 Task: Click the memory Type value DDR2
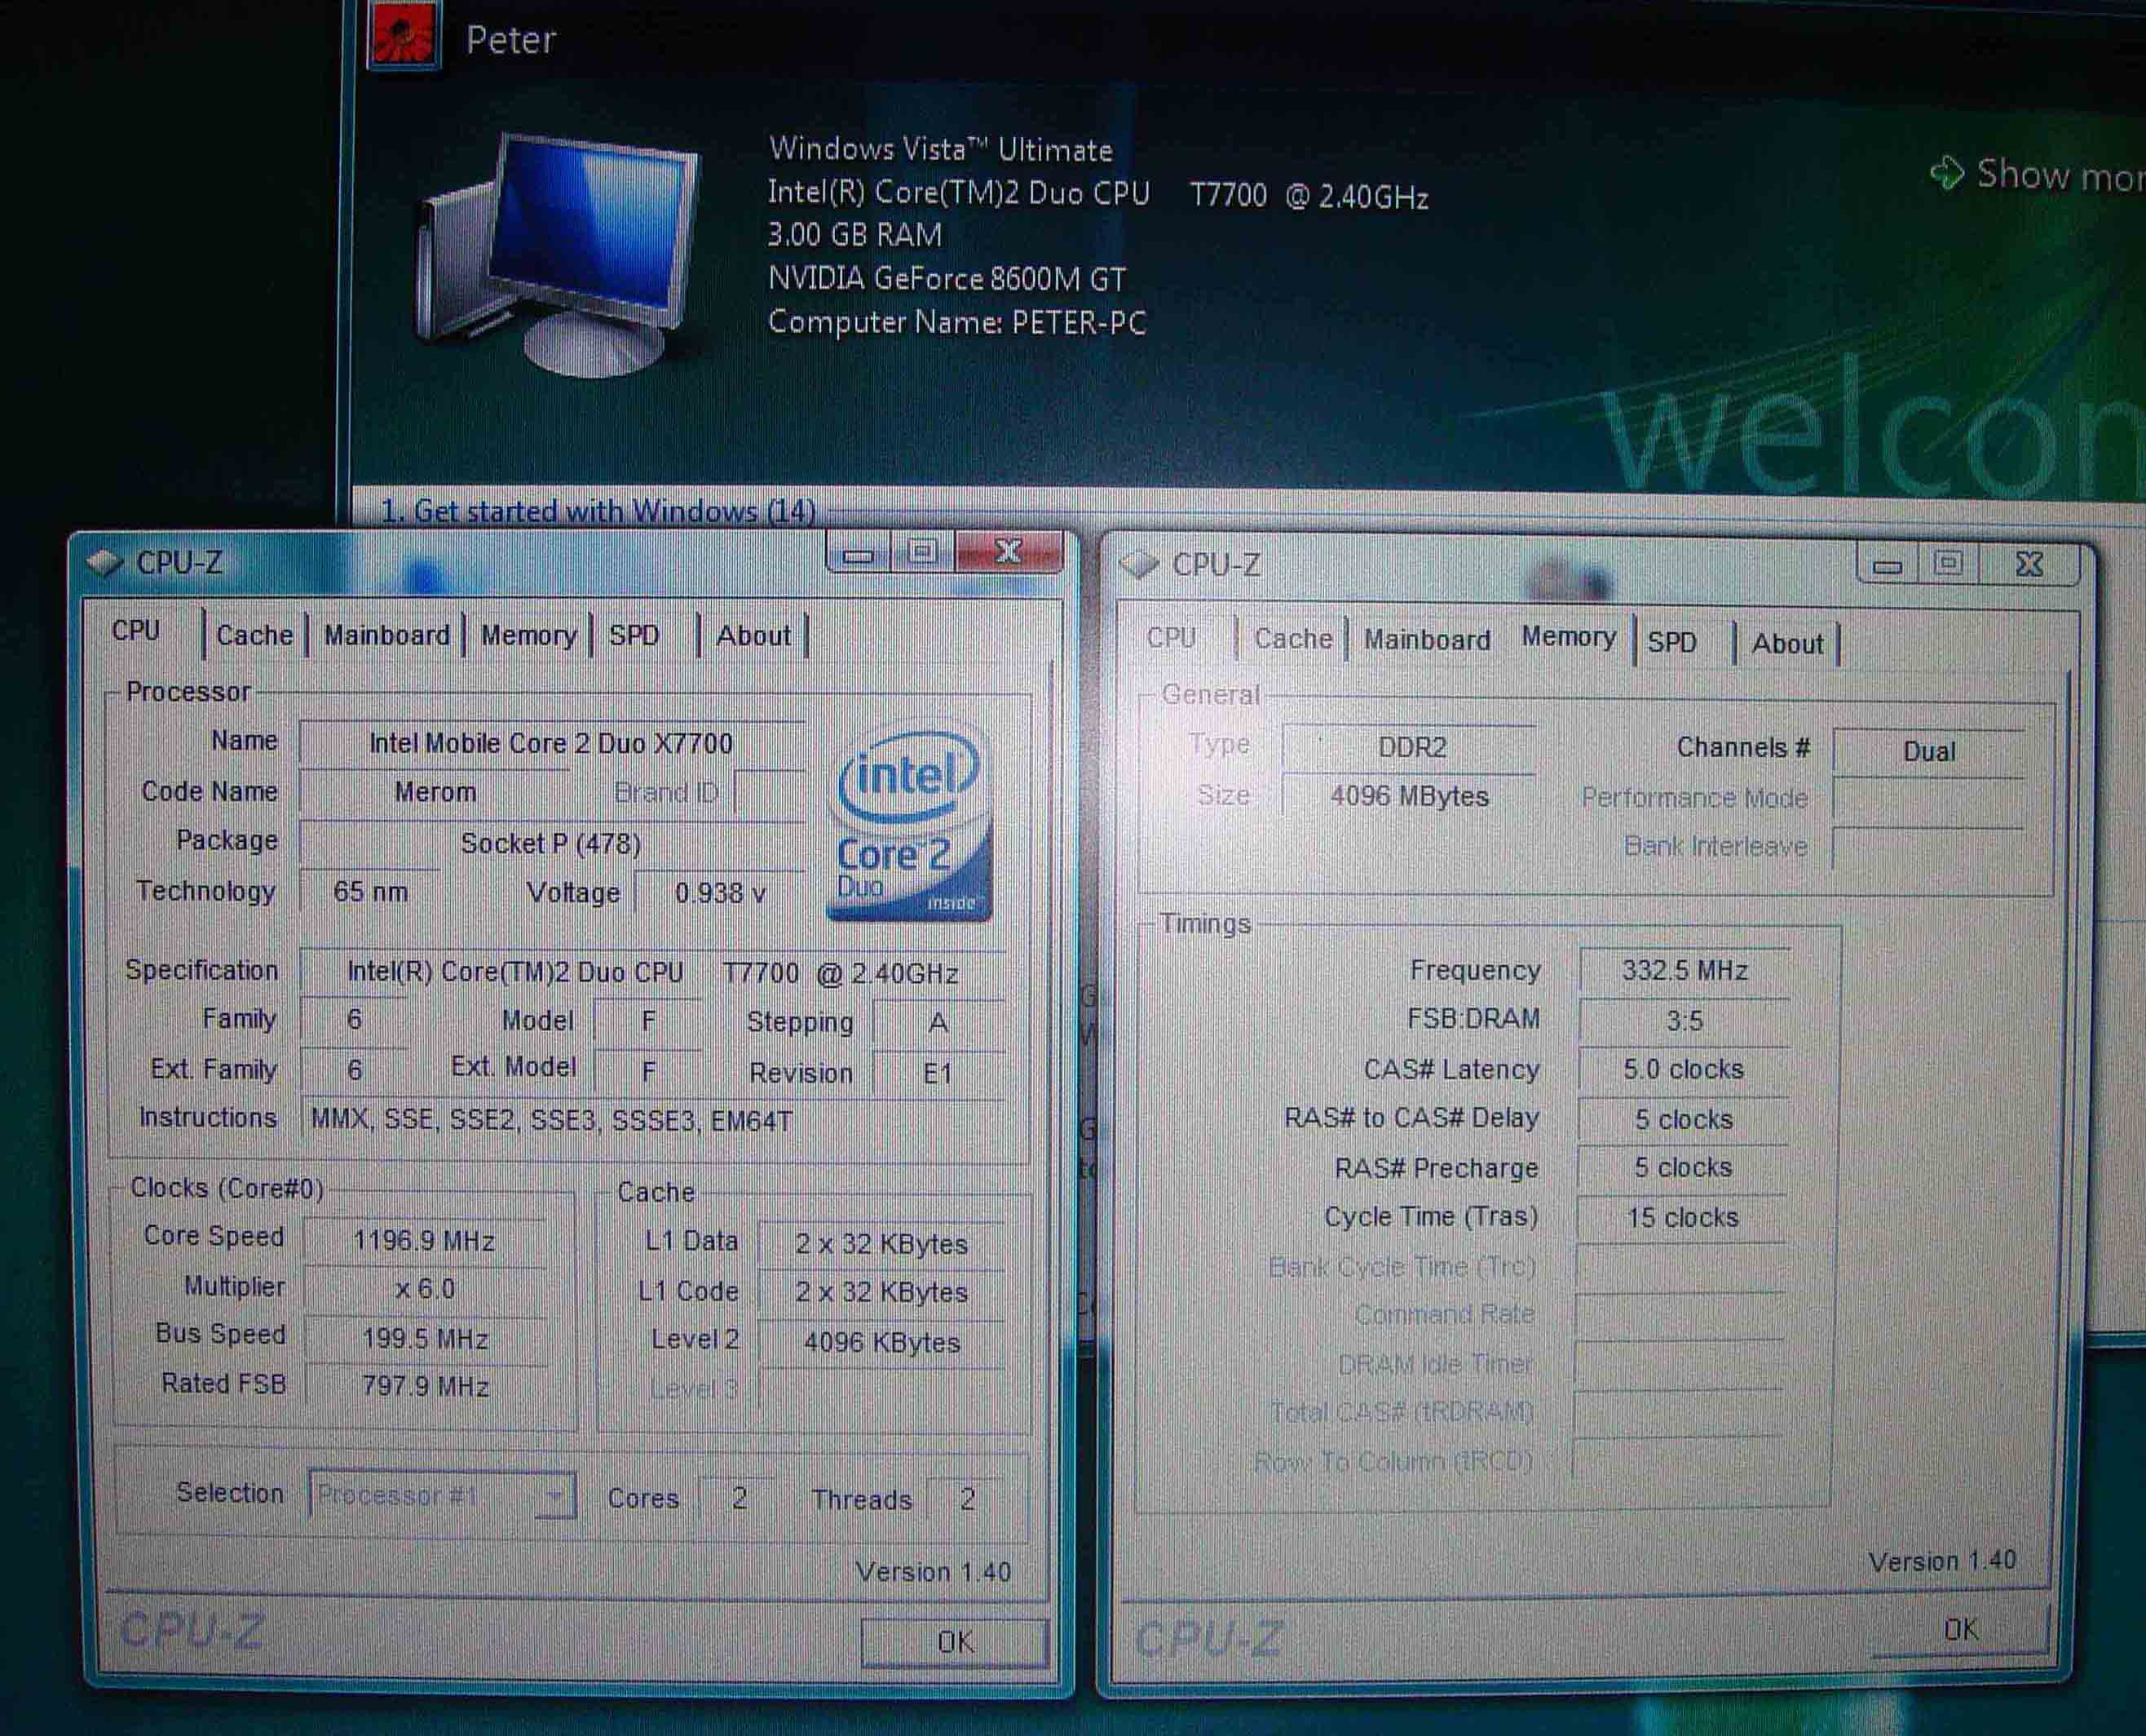click(1411, 747)
